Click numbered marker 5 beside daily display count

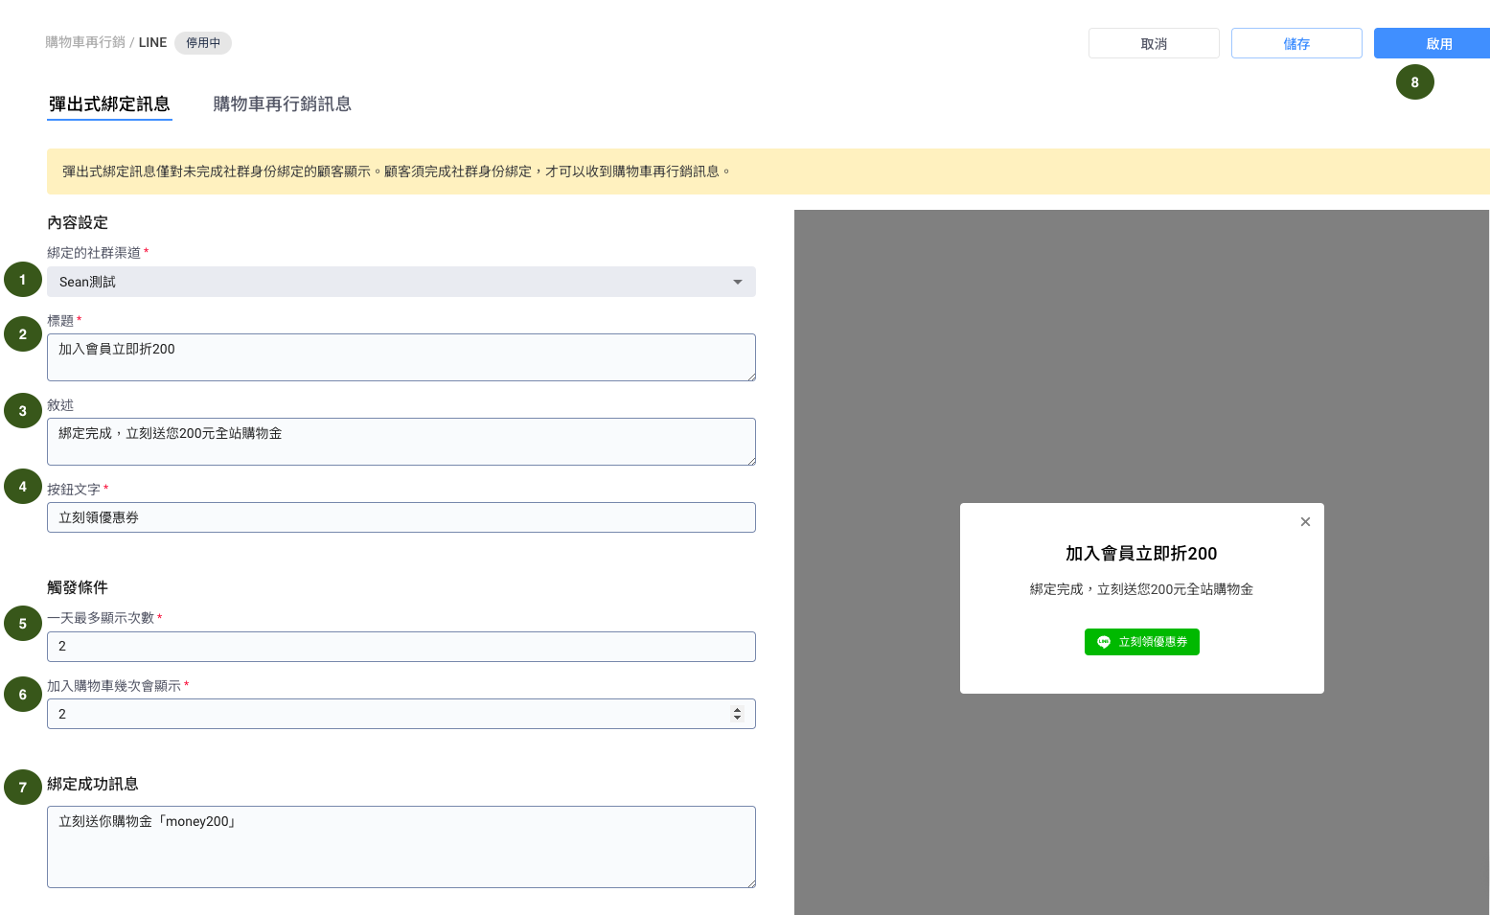23,624
